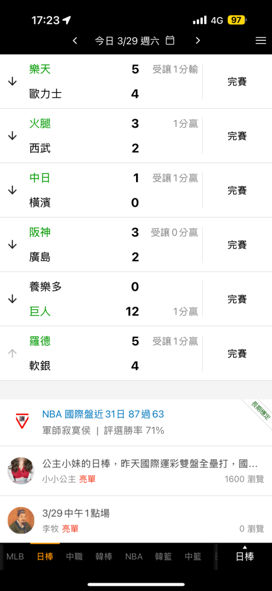Screen dimensions: 272x591
Task: Switch to the MLB tab
Action: 15,557
